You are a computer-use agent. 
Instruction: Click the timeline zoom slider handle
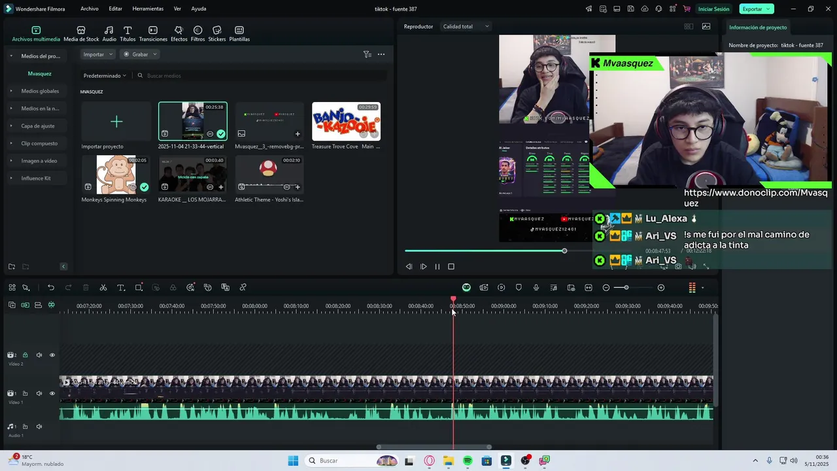coord(626,288)
